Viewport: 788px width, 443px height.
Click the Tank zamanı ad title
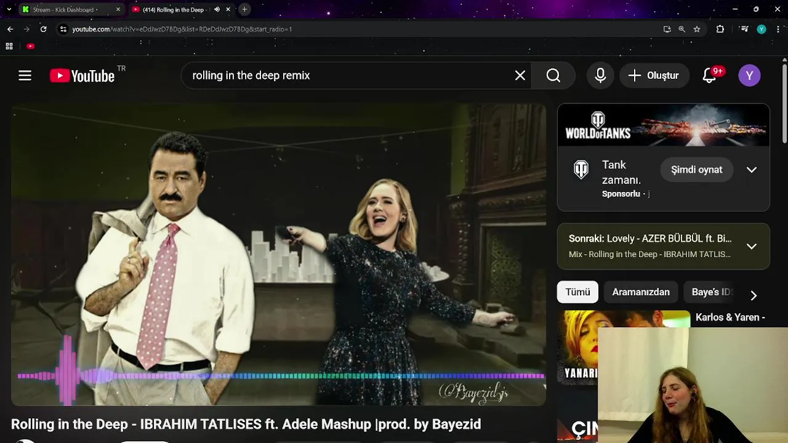(622, 172)
